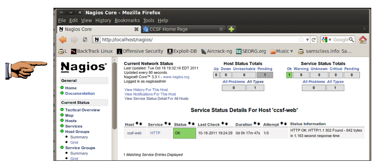Screen dimensions: 377x167
Task: Reload page with the refresh icon
Action: point(314,40)
